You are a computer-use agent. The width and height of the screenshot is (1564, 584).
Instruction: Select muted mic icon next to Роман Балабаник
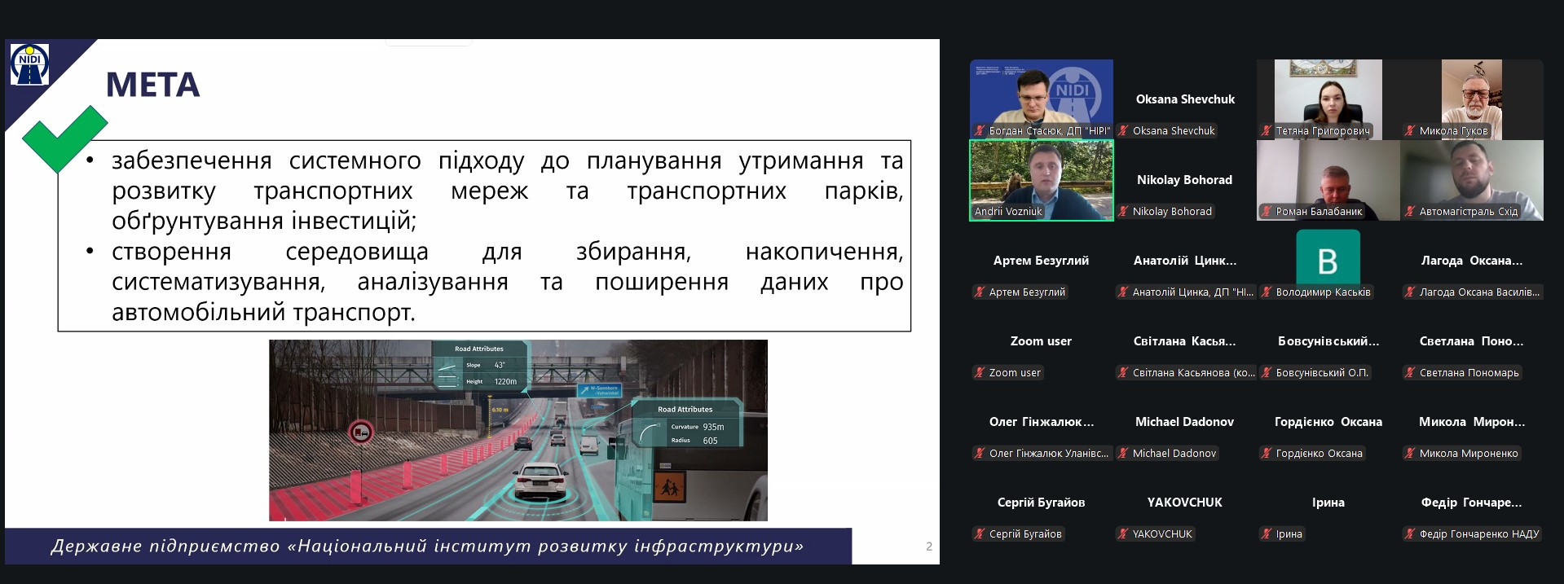coord(1267,212)
